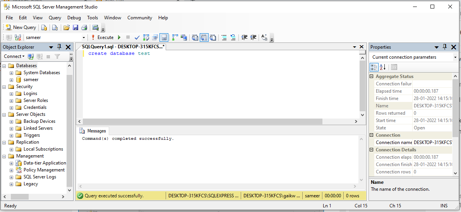Sort properties alphabetically with A-Z icon

pos(382,67)
